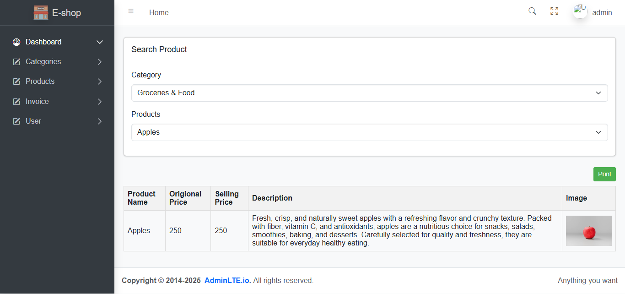This screenshot has width=625, height=294.
Task: Collapse the Dashboard chevron arrow
Action: 100,42
